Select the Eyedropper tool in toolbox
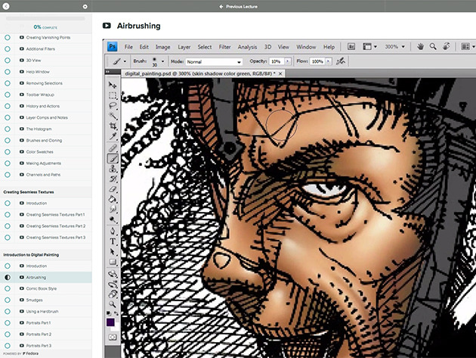This screenshot has height=358, width=476. pyautogui.click(x=113, y=136)
